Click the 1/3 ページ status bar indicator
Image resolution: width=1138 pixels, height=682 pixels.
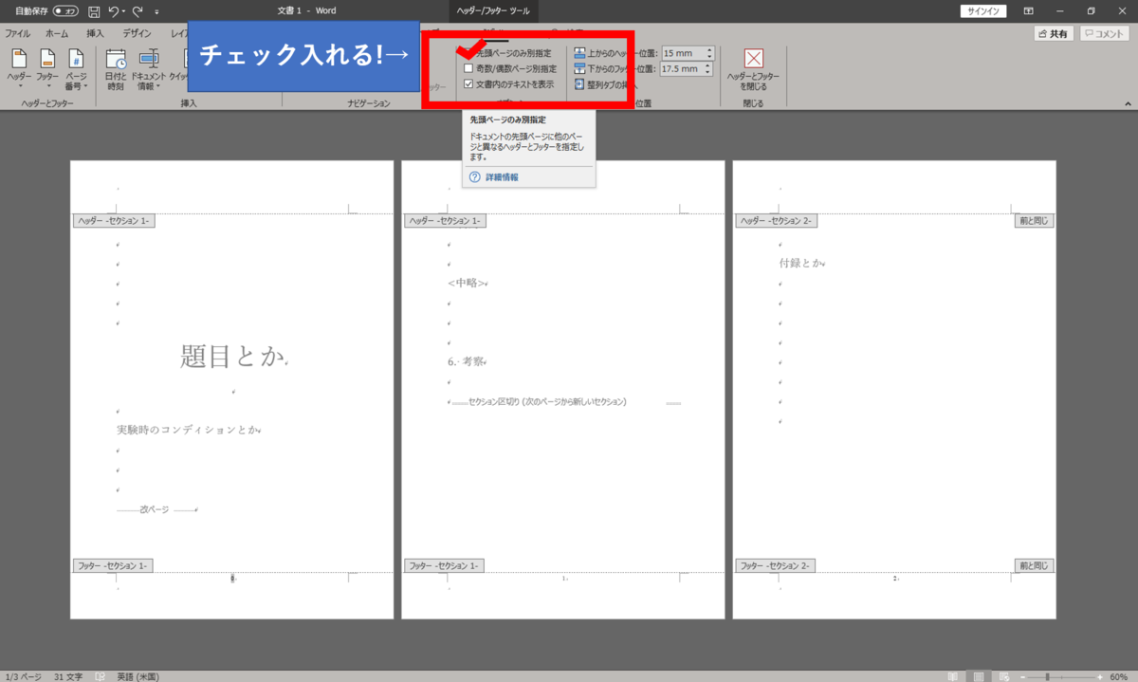pos(22,676)
